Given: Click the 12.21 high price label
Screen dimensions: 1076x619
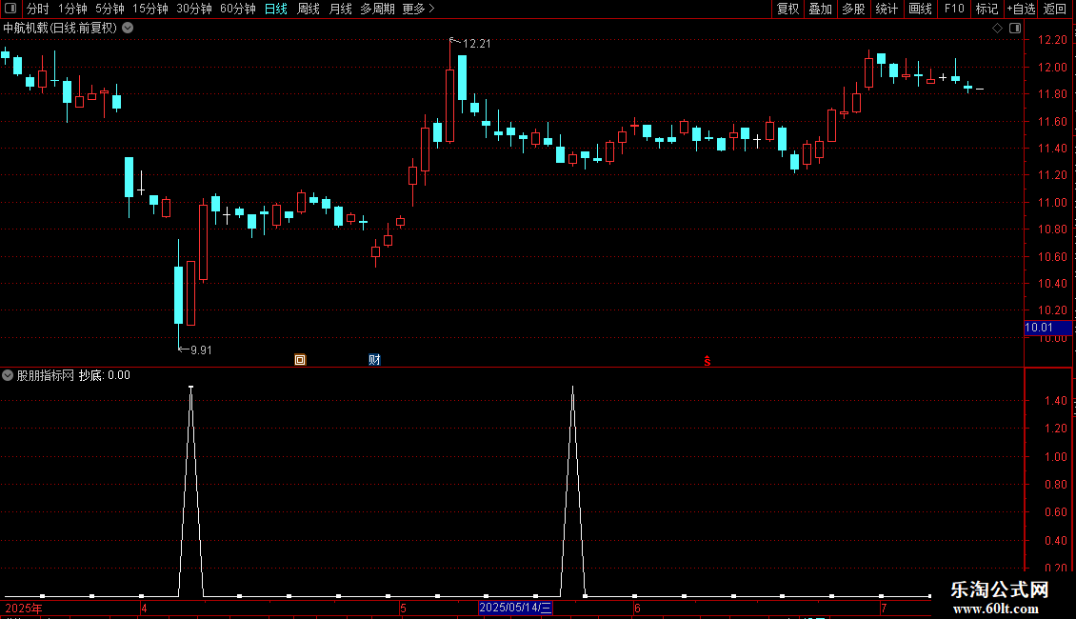Looking at the screenshot, I should [477, 44].
